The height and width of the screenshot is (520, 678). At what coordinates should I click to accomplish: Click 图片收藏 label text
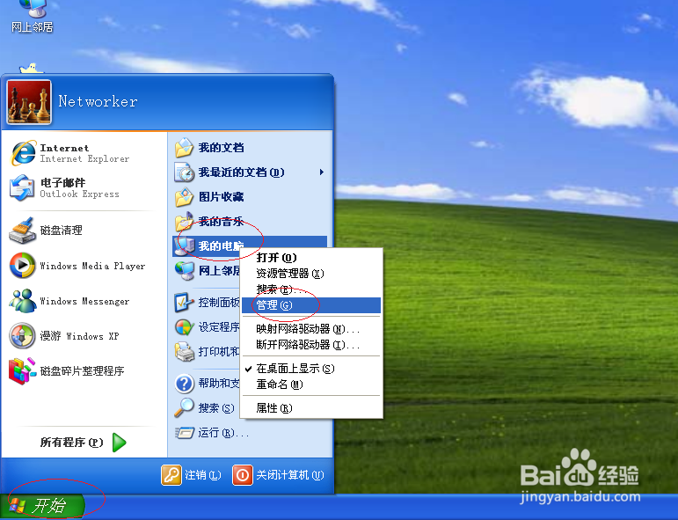221,197
